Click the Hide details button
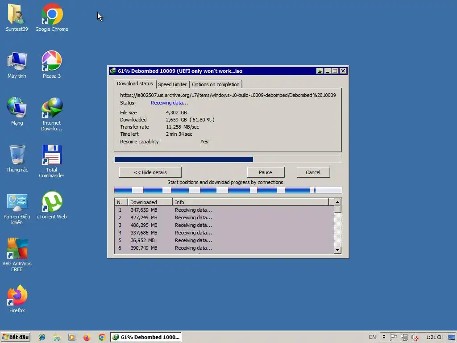Screen dimensions: 457x343 point(150,172)
